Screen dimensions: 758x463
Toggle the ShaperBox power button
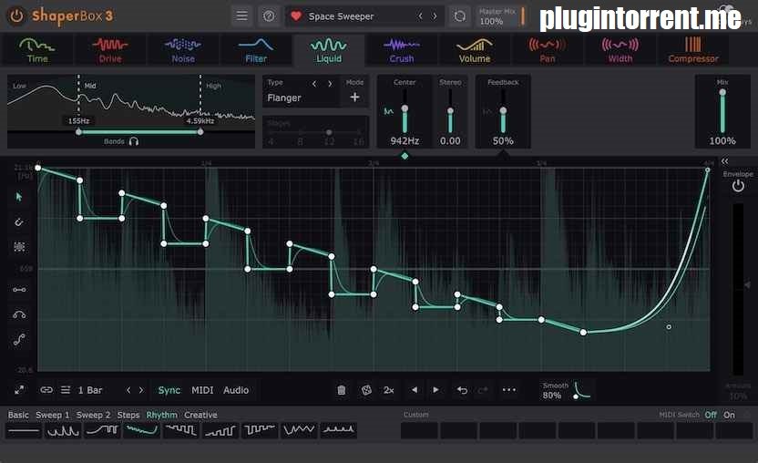(x=16, y=15)
